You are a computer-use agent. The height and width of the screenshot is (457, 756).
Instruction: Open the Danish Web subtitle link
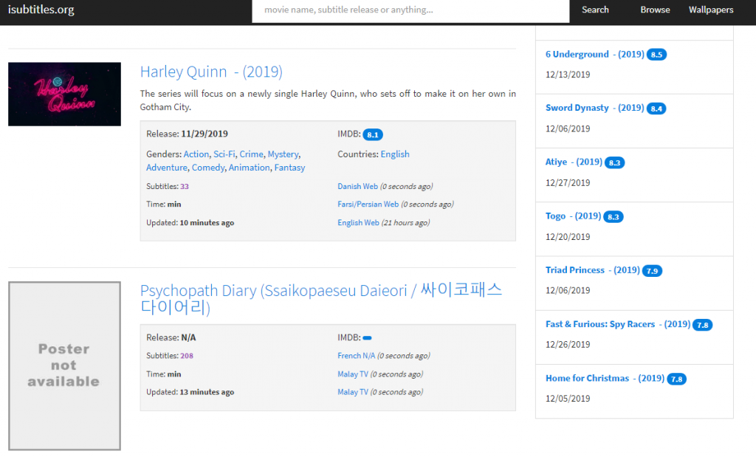coord(357,187)
